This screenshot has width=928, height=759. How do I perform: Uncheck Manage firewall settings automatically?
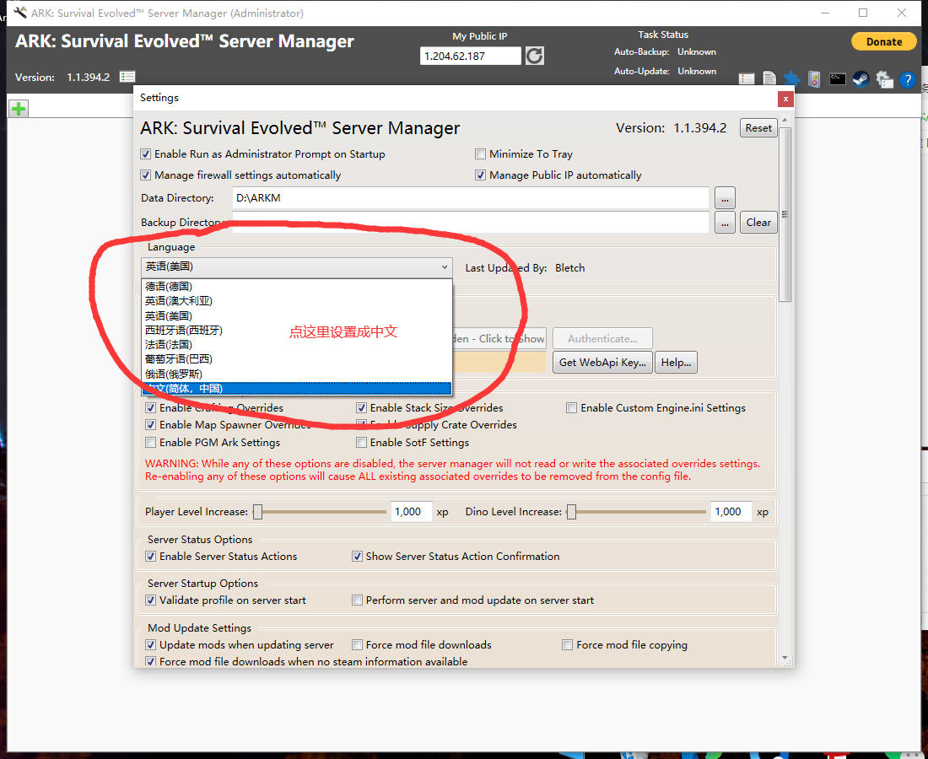tap(146, 175)
